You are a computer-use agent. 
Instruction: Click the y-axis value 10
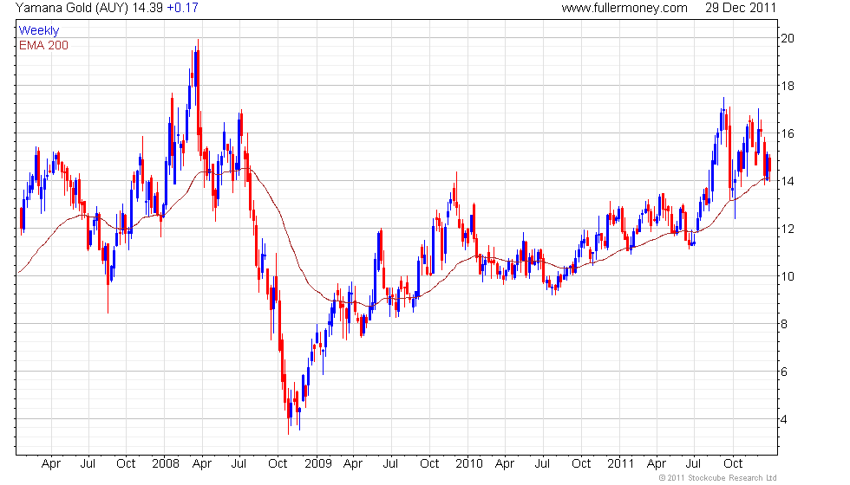[x=788, y=276]
